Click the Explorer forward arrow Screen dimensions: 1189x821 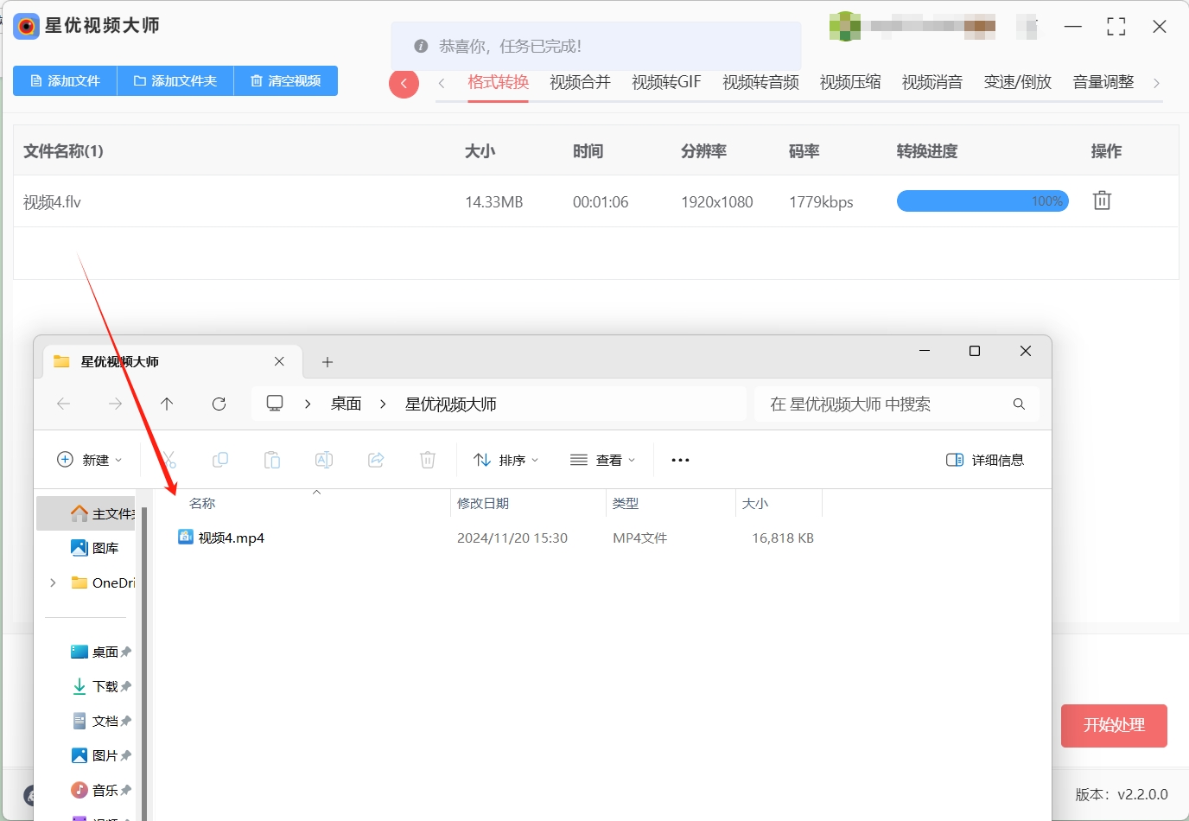point(115,404)
